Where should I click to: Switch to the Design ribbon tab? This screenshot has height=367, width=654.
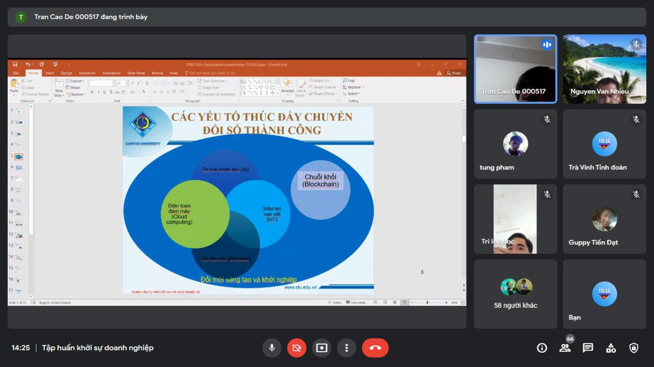click(66, 73)
